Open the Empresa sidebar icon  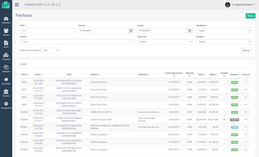6,92
